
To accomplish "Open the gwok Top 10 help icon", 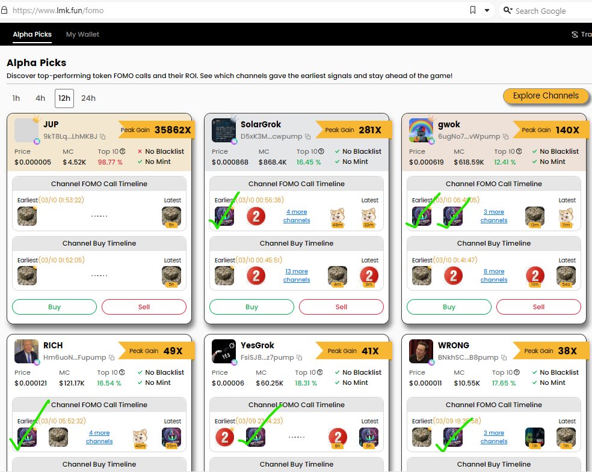I will coord(519,151).
